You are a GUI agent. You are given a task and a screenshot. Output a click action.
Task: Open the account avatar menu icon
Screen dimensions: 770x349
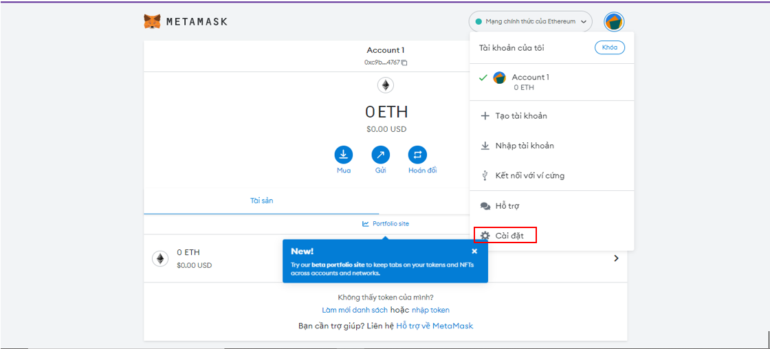[614, 21]
